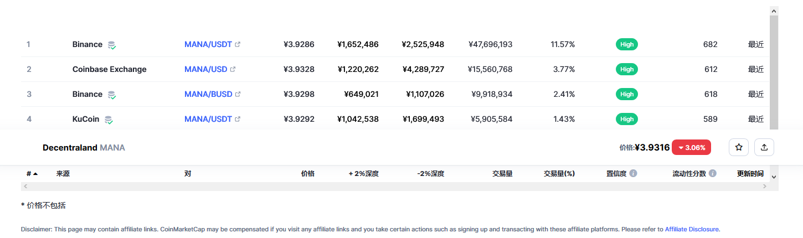Click the vertical scrollbar down arrow
Image resolution: width=803 pixels, height=238 pixels.
tap(774, 177)
